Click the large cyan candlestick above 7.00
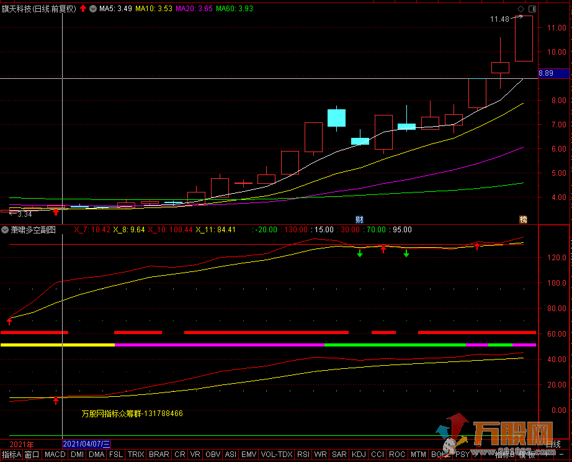The image size is (572, 462). [336, 118]
